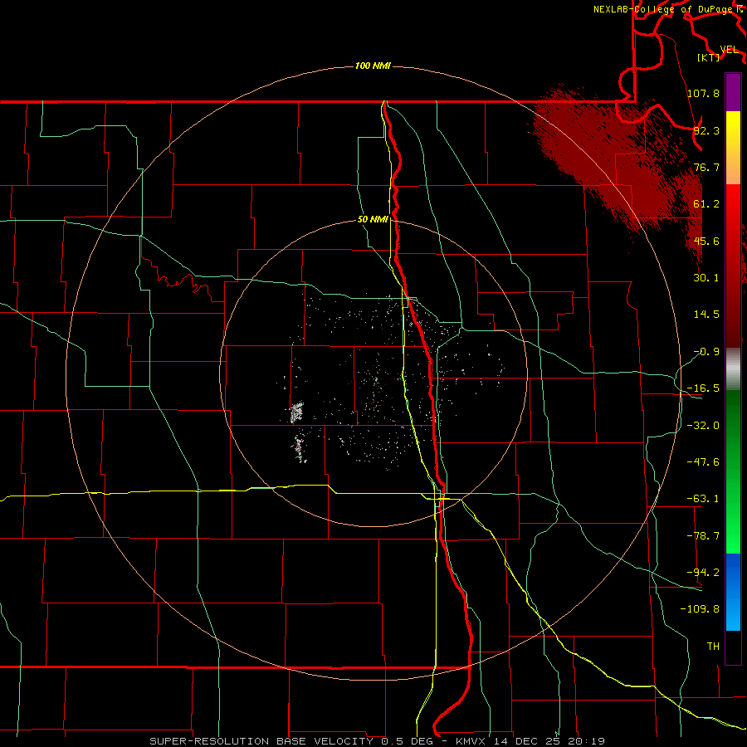
Task: Click the -16.5 velocity scale label
Action: [x=703, y=388]
